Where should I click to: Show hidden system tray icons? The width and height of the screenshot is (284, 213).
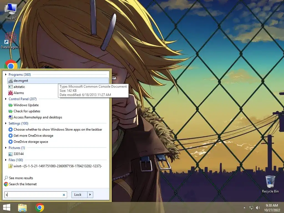coord(245,208)
